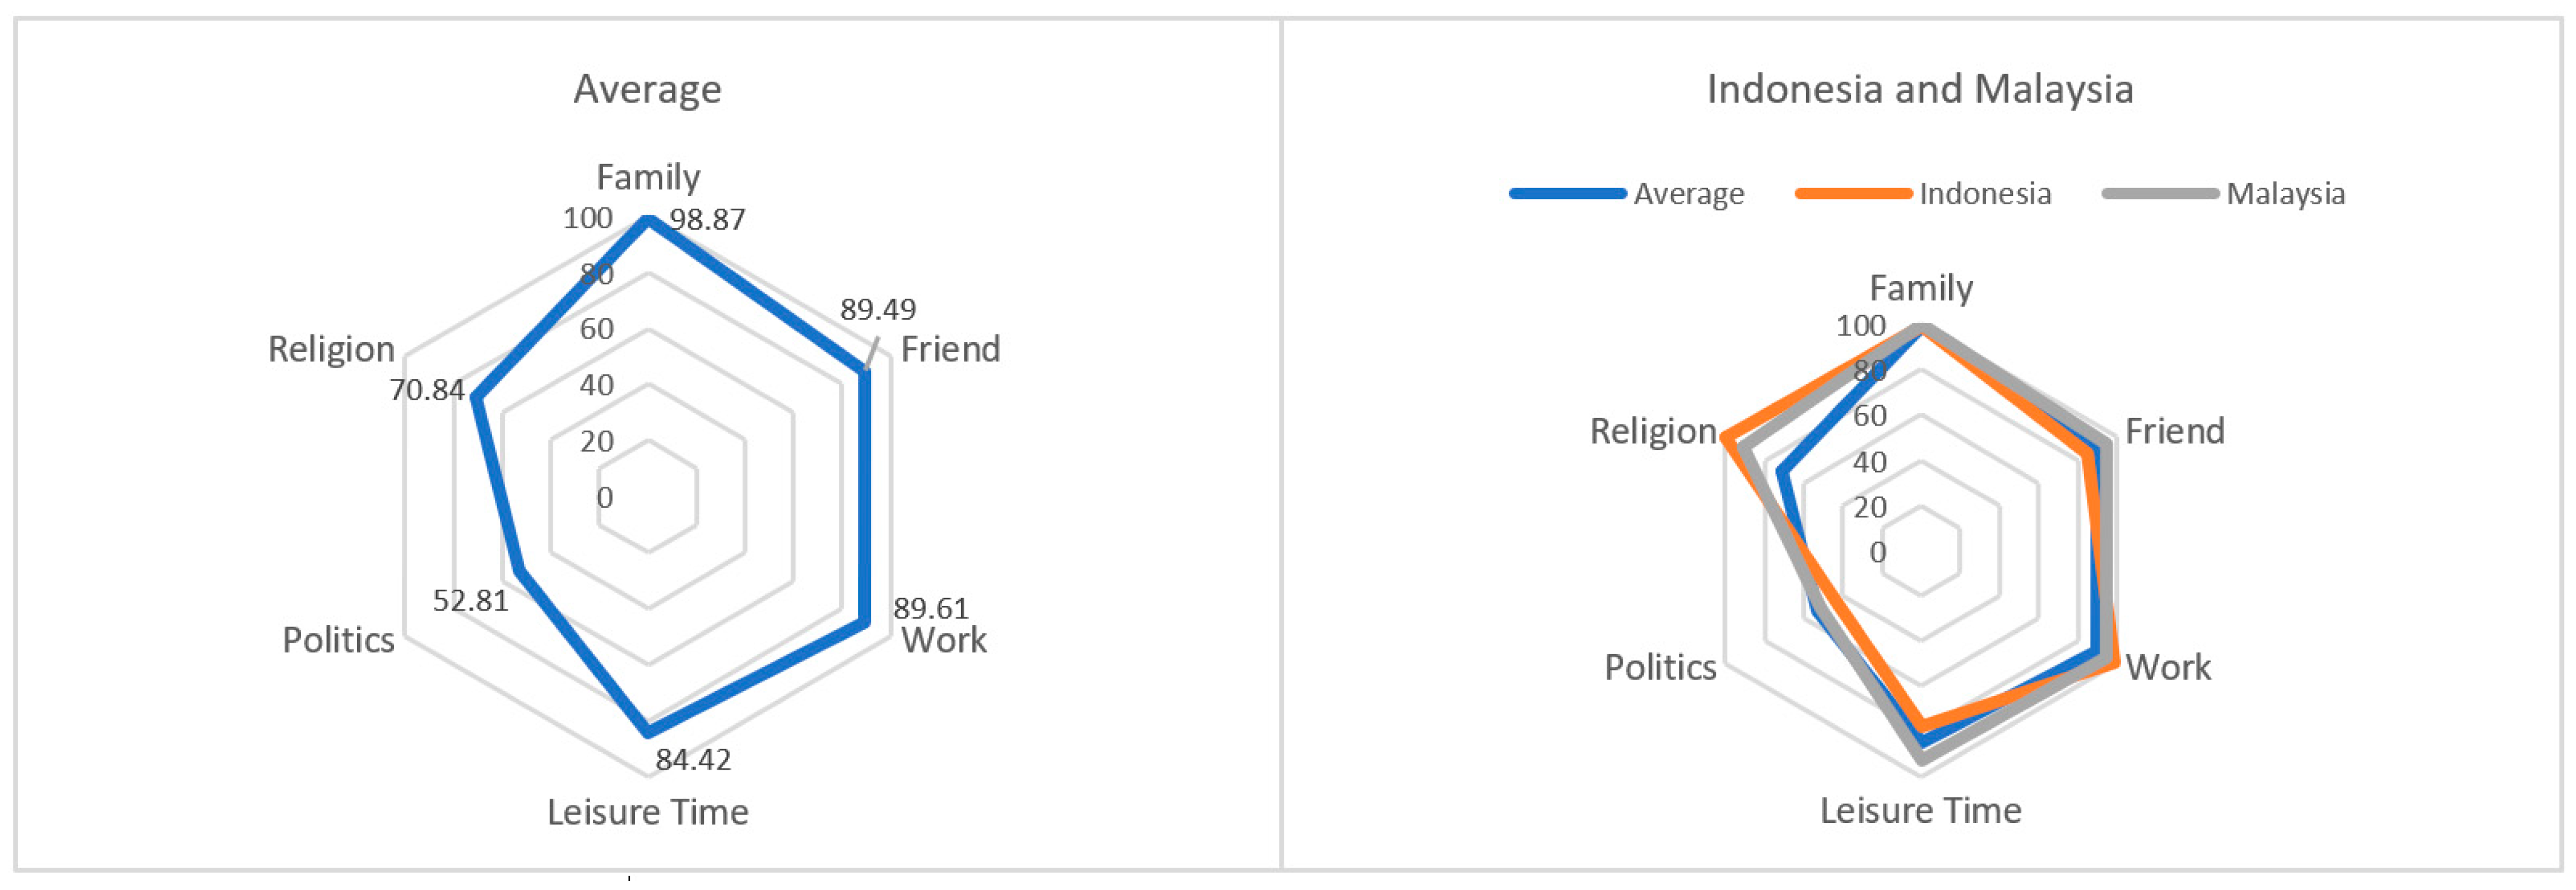Select the 70.84 Religion data label
This screenshot has height=890, width=2576.
tap(427, 389)
